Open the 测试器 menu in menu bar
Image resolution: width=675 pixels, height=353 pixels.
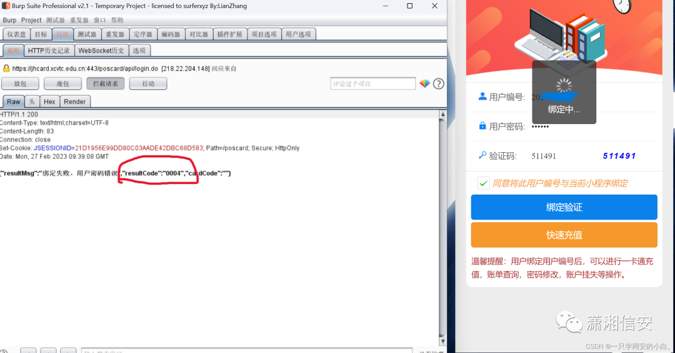55,20
